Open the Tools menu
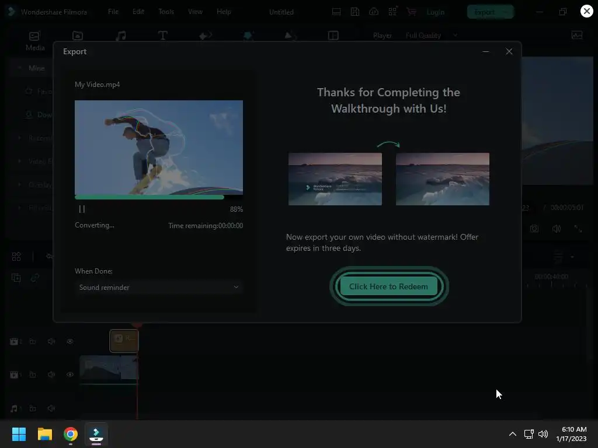The height and width of the screenshot is (448, 598). [166, 12]
